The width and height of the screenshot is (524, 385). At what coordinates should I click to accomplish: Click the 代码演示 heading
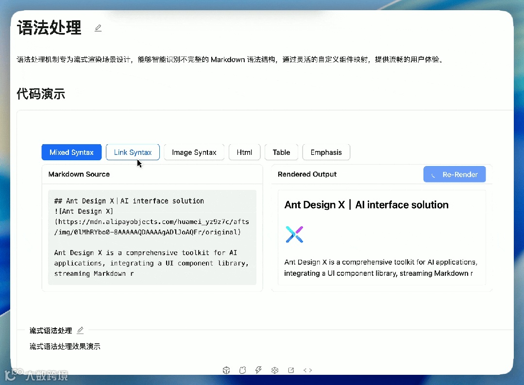(41, 94)
